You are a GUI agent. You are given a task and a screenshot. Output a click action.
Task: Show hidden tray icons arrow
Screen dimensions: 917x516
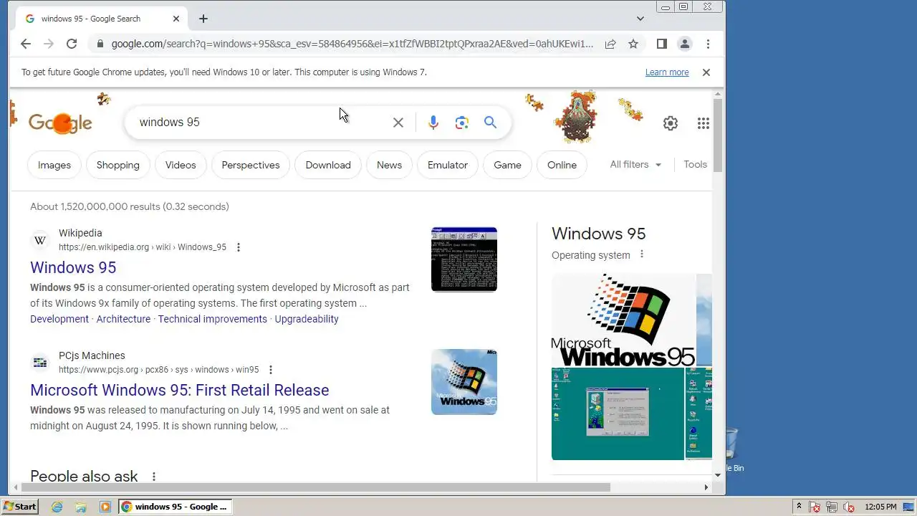point(799,507)
